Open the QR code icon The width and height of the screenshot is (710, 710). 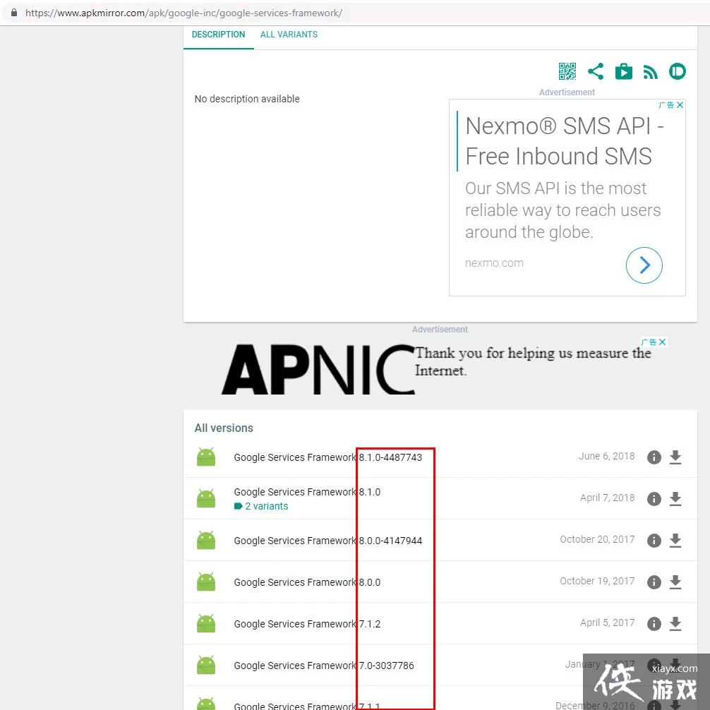click(x=567, y=71)
